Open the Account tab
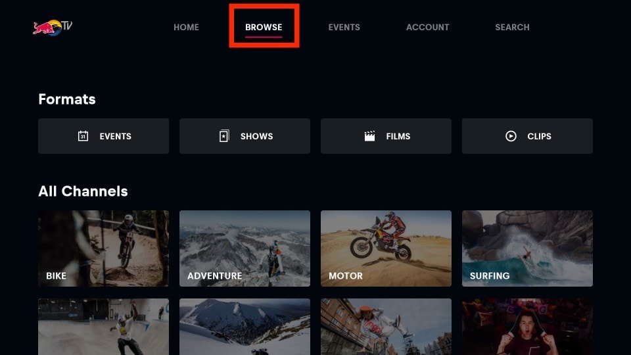 point(427,27)
